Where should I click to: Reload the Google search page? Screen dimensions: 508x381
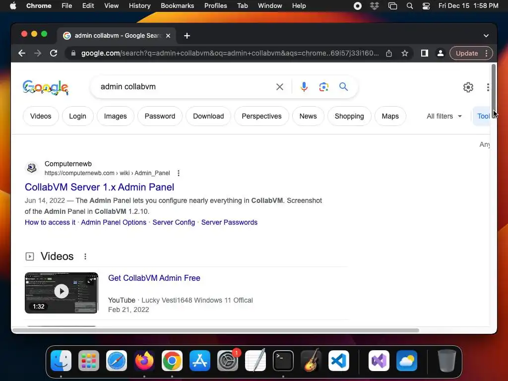(x=54, y=53)
